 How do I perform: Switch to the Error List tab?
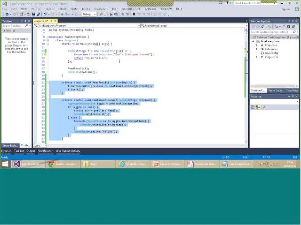click(6, 151)
